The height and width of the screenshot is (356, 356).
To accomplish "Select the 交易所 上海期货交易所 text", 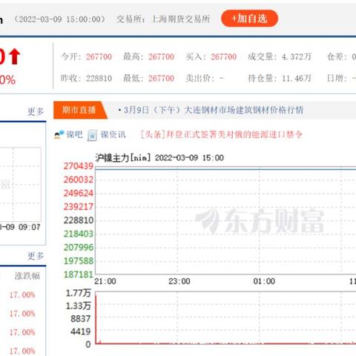I will coord(163,19).
